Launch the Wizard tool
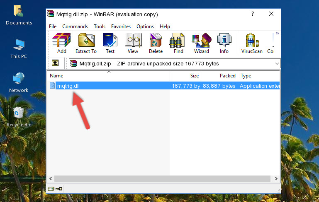 202,43
